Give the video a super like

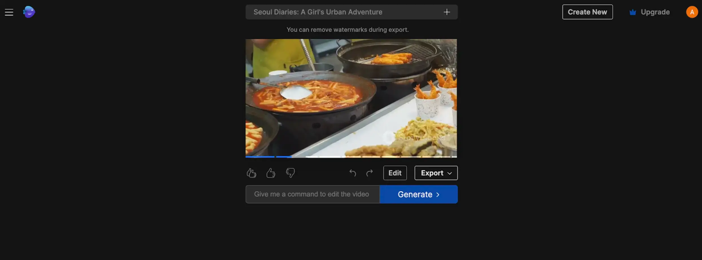(x=251, y=172)
